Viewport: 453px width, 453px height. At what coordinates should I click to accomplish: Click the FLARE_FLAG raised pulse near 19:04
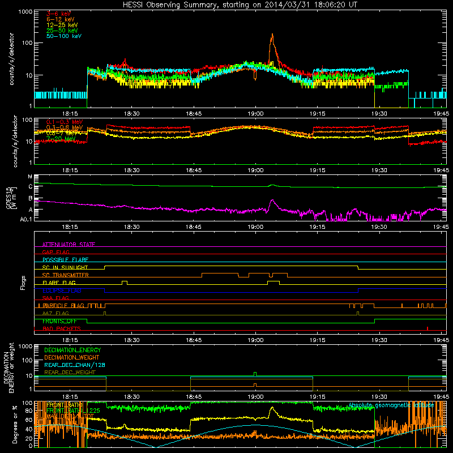pos(273,281)
